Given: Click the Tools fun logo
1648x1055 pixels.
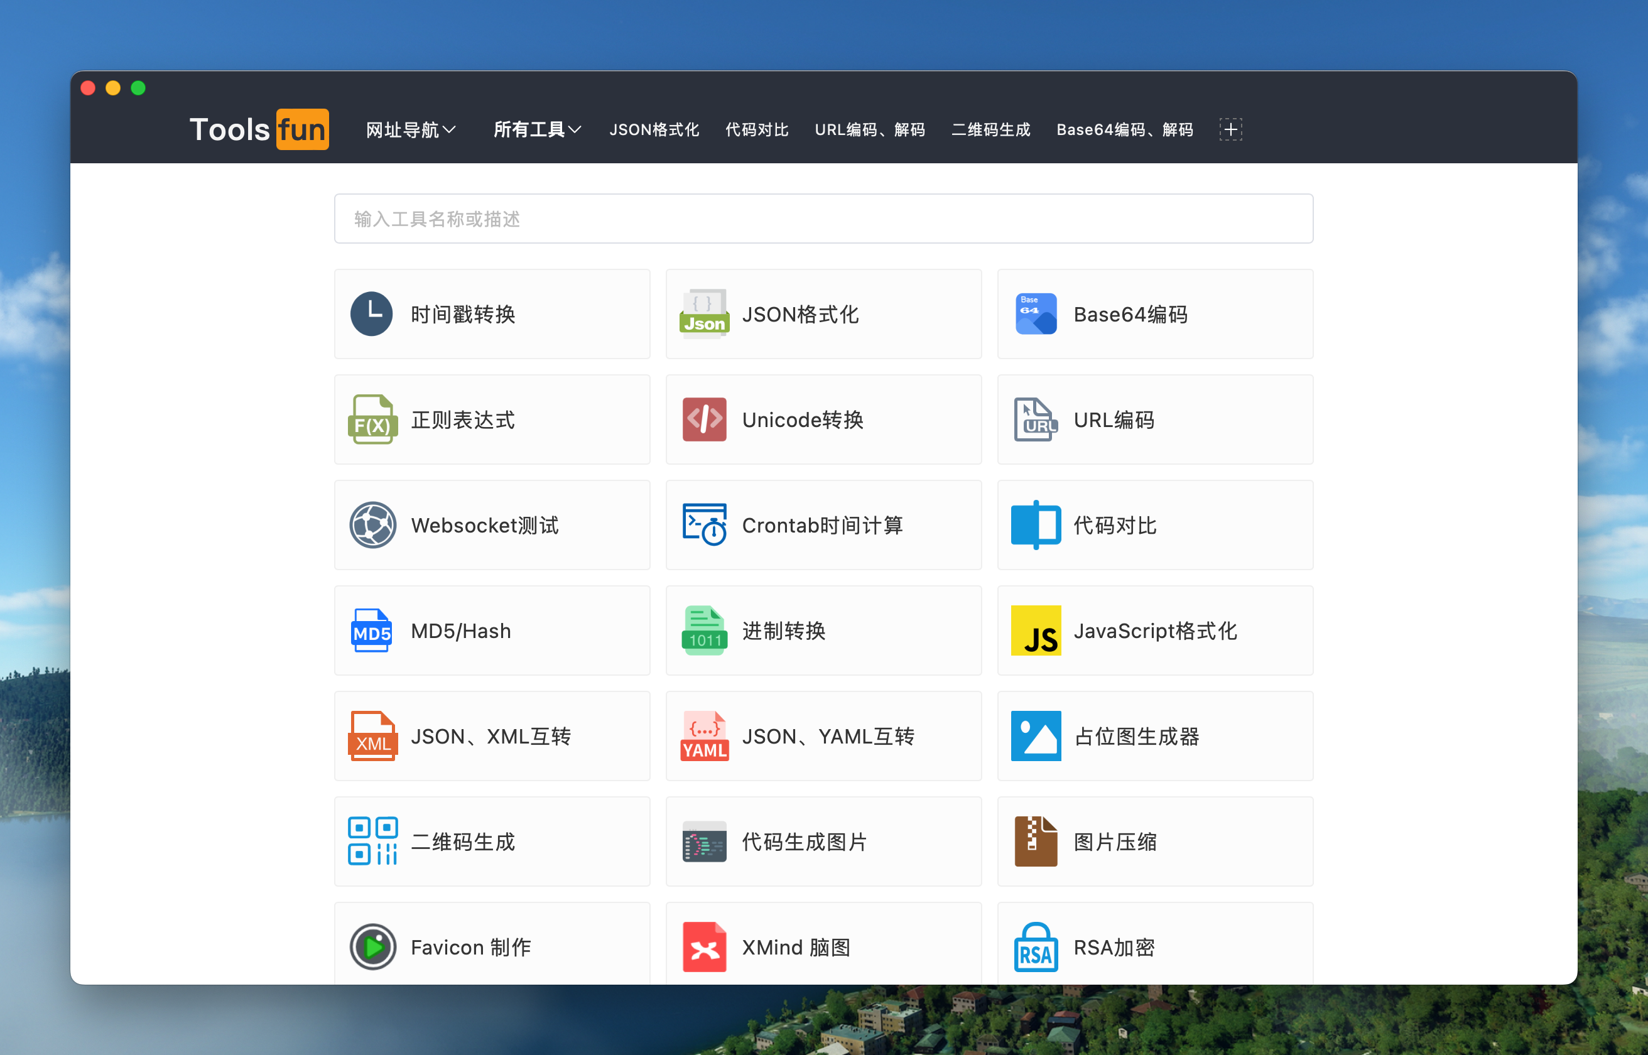Looking at the screenshot, I should coord(259,129).
